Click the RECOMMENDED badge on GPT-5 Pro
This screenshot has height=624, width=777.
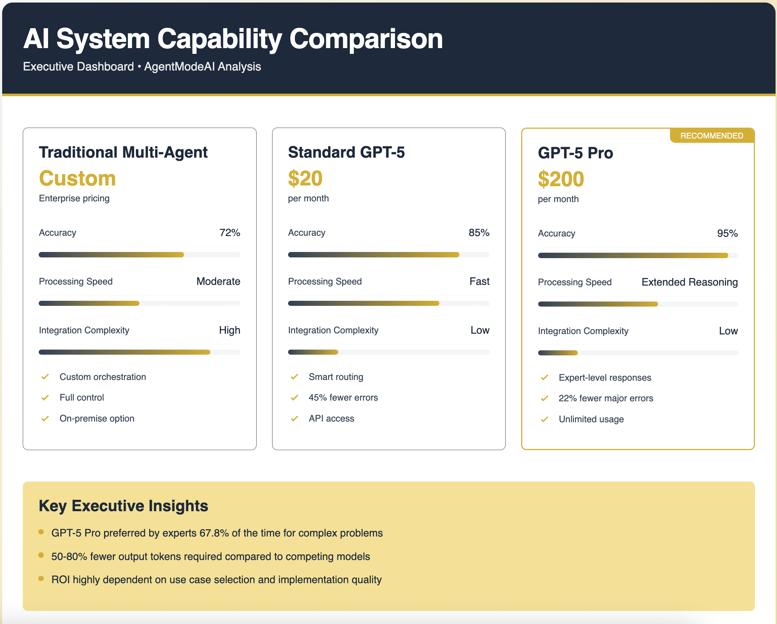click(712, 136)
